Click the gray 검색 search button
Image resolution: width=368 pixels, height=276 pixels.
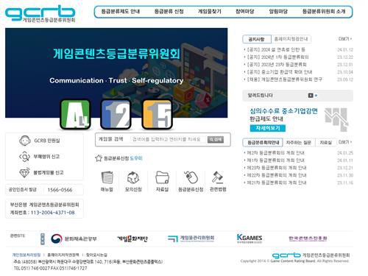pyautogui.click(x=216, y=139)
